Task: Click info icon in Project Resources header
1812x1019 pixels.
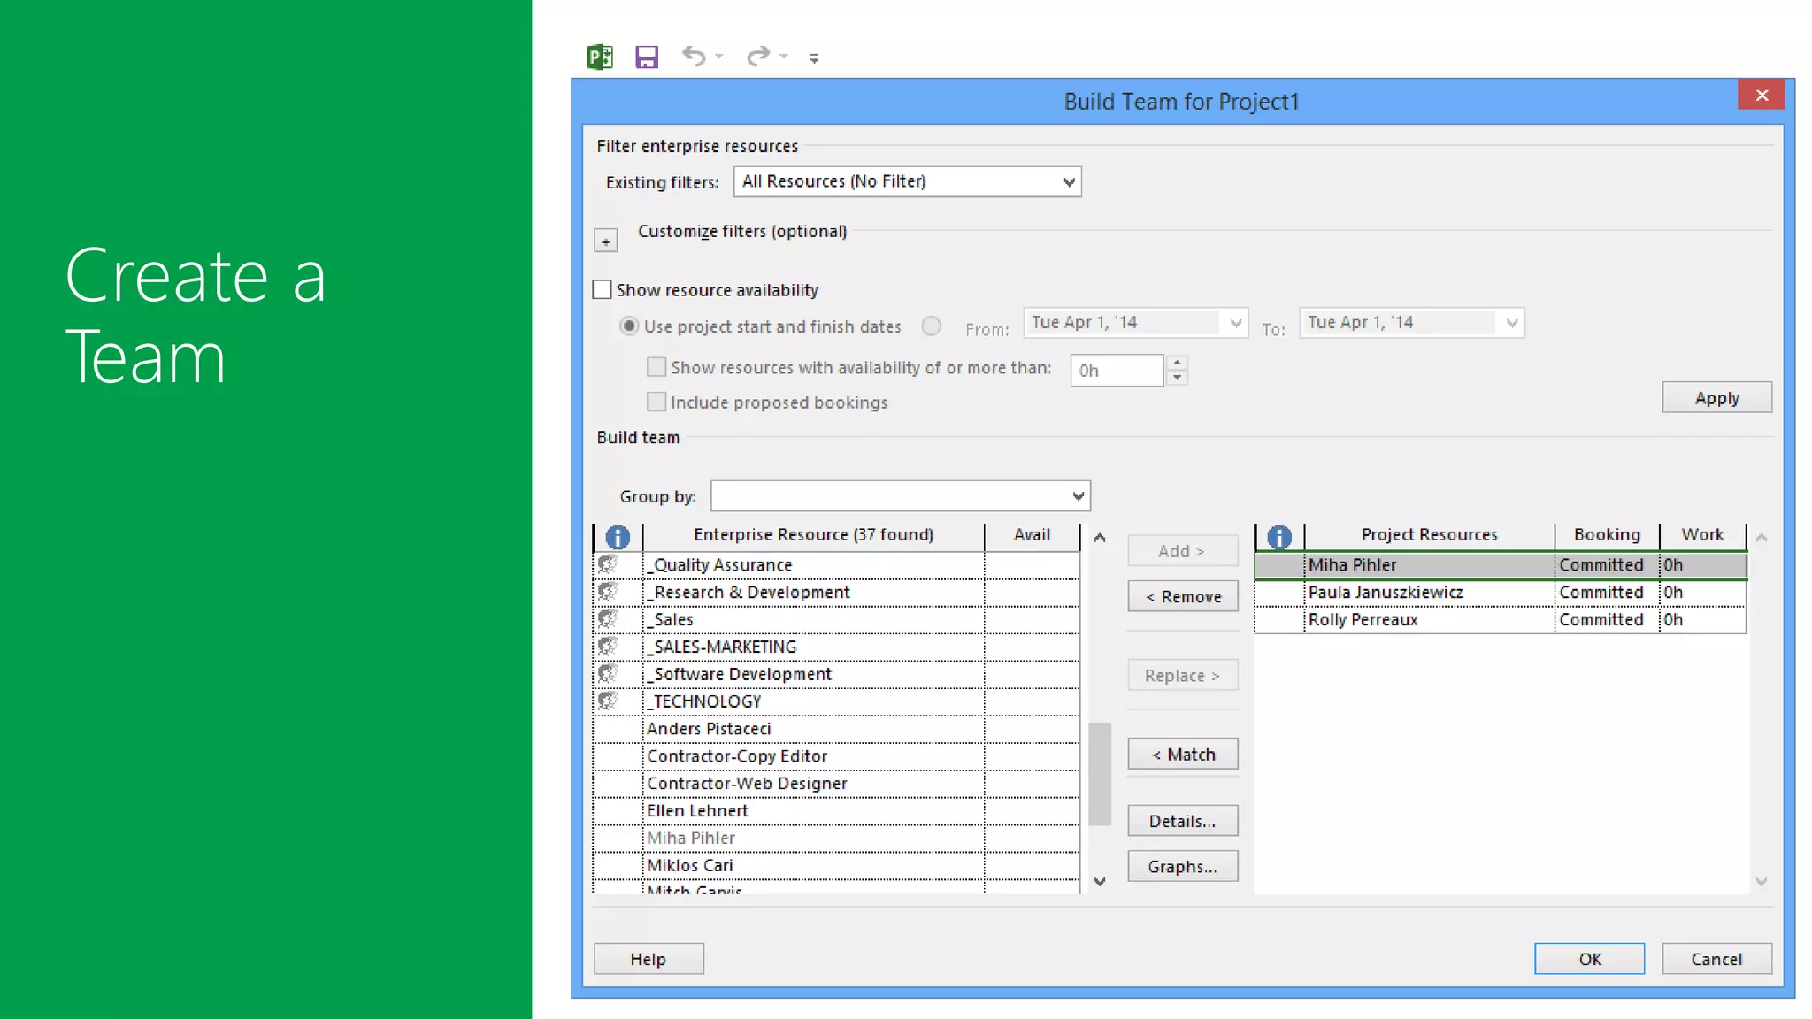Action: click(x=1279, y=536)
